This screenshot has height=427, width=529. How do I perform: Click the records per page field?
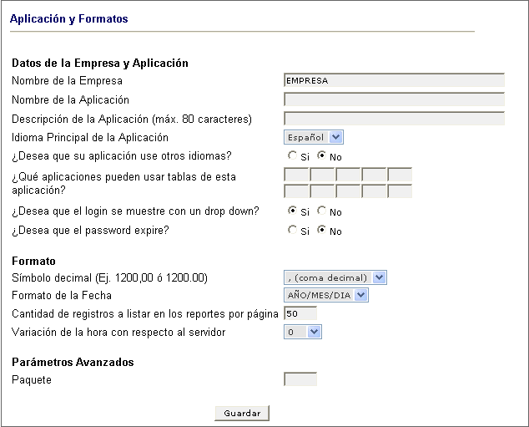click(300, 313)
